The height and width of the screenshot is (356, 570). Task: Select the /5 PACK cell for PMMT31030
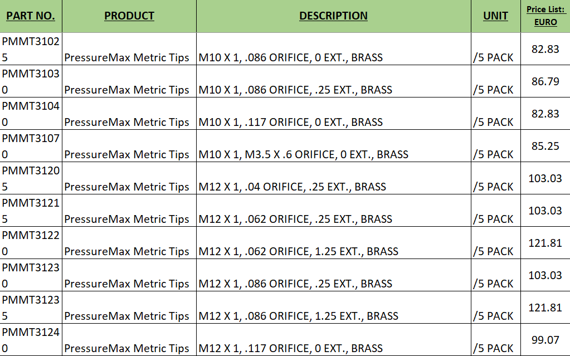495,81
